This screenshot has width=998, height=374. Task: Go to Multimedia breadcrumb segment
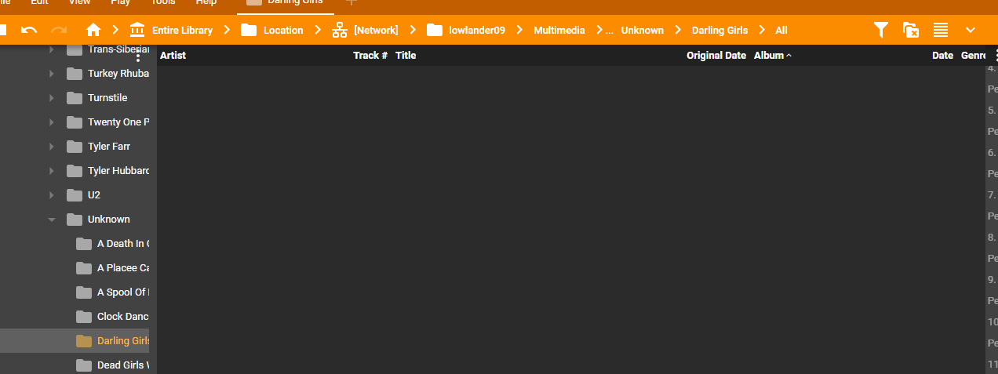click(559, 30)
